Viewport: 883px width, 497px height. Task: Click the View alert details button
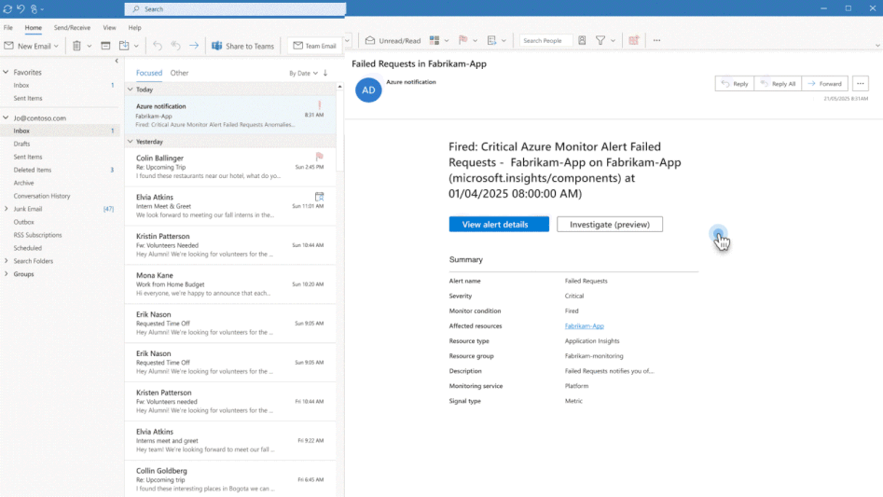pos(499,225)
